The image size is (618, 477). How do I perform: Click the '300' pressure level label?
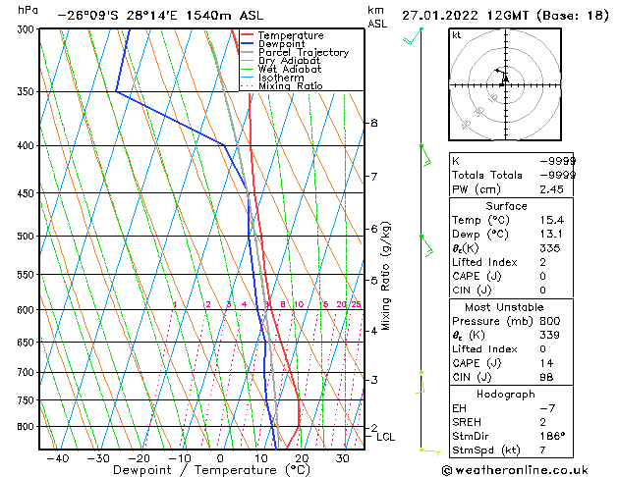coord(28,29)
